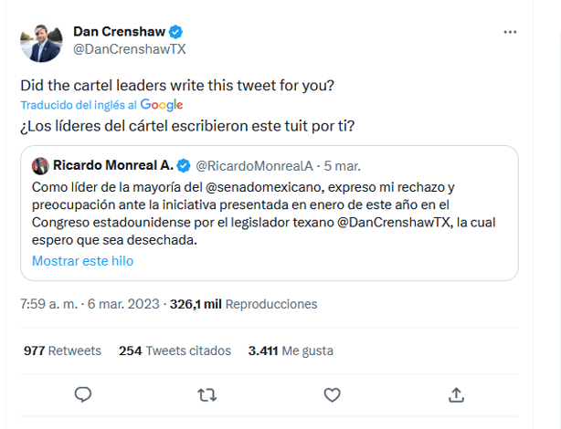Click the tweet timestamp 7:59 a. m.
The width and height of the screenshot is (561, 429).
tap(45, 304)
